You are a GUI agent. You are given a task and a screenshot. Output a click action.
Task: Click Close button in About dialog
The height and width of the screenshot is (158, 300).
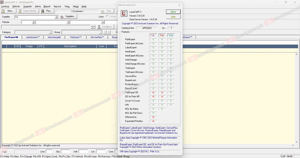point(173,12)
